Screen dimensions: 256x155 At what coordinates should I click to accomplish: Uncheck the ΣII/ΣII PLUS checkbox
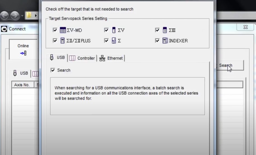[55, 41]
